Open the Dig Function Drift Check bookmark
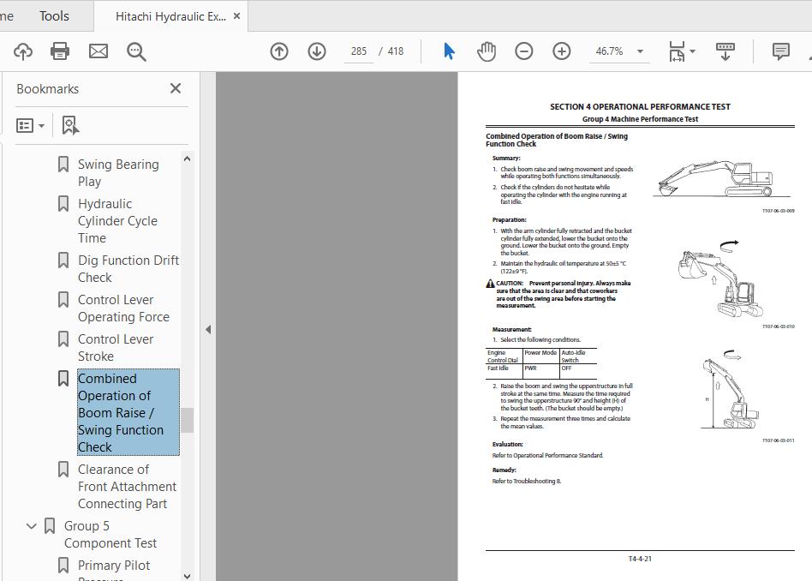 128,269
